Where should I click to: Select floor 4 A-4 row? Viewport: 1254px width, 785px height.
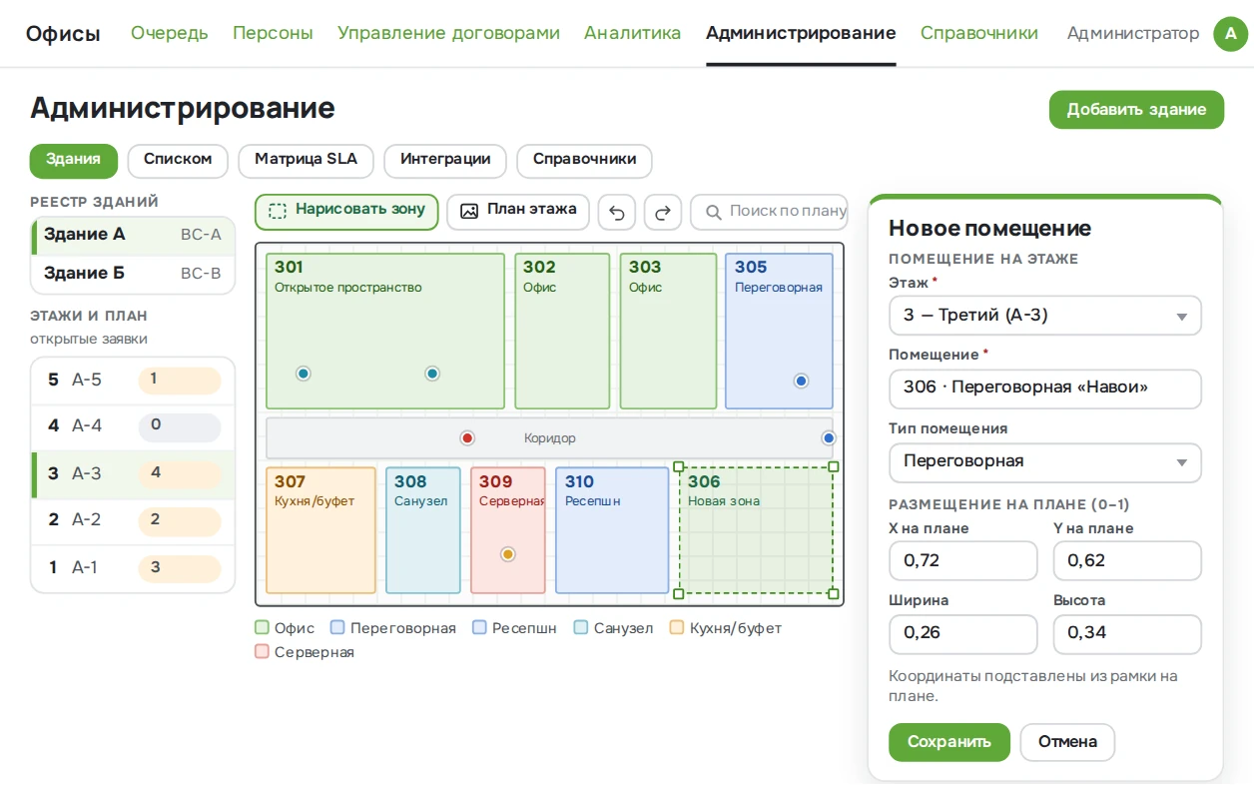click(133, 427)
